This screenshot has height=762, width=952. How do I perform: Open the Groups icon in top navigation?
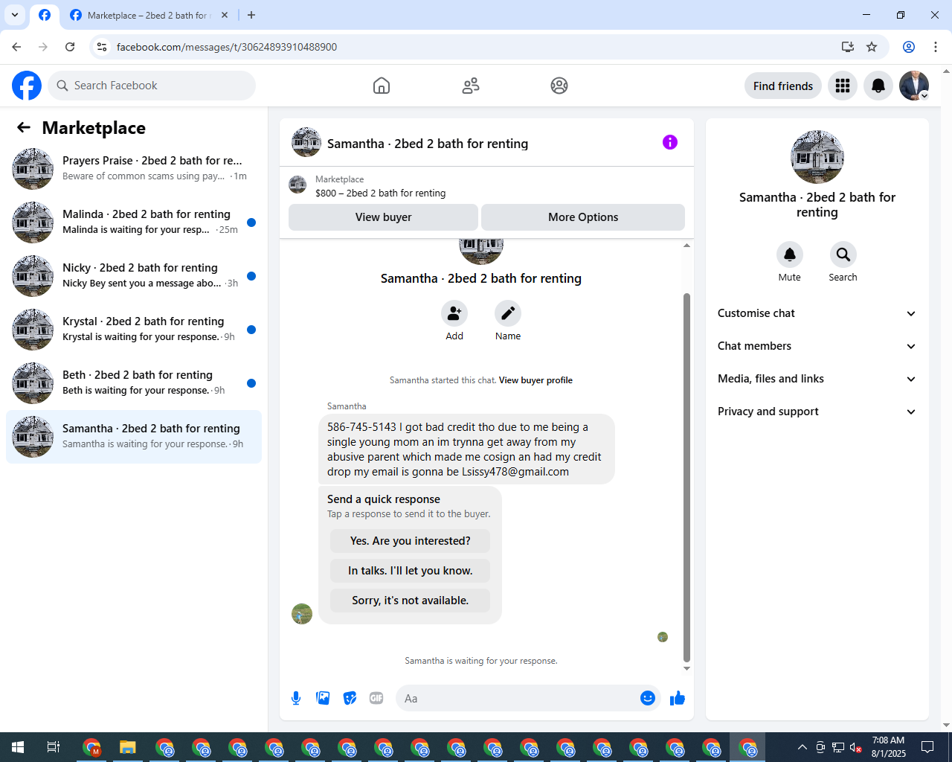(x=559, y=86)
